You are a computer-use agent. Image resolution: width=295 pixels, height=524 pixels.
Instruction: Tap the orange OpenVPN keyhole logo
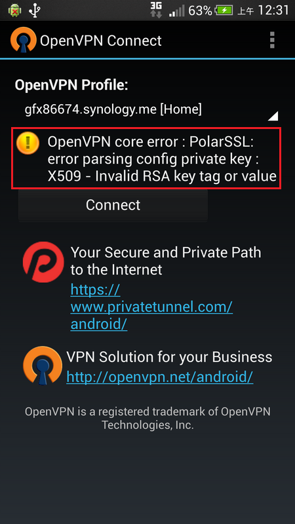(x=43, y=366)
